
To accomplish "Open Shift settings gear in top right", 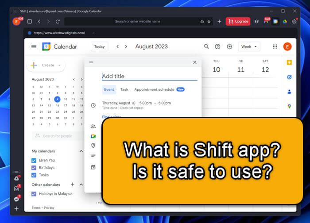I will pos(294,21).
